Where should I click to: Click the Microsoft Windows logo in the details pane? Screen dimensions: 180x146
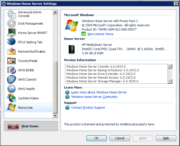[x=72, y=25]
